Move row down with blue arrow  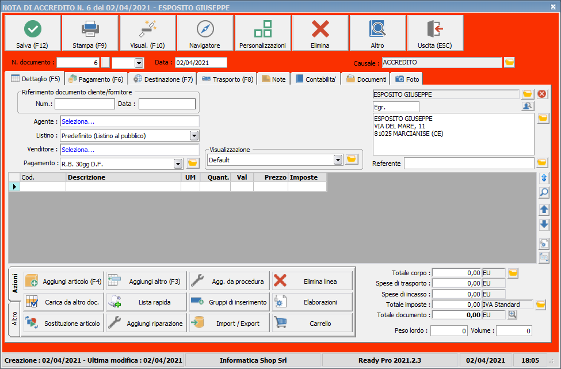coord(544,224)
